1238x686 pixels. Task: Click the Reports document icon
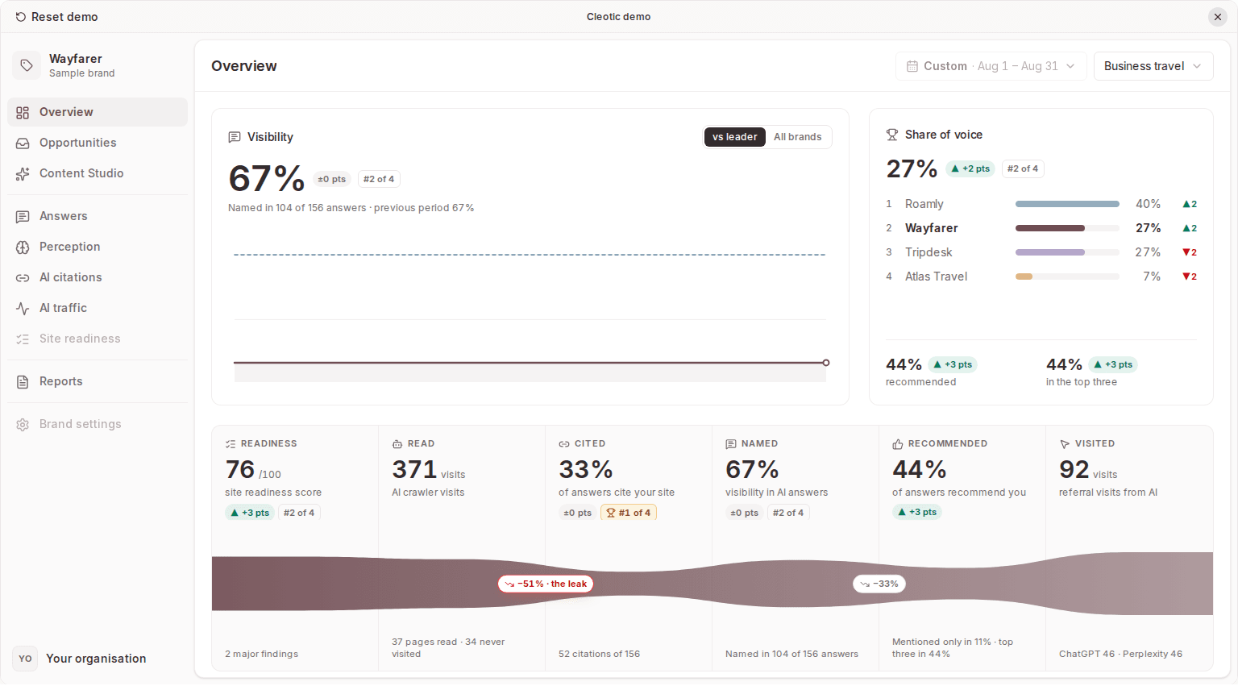pos(23,382)
